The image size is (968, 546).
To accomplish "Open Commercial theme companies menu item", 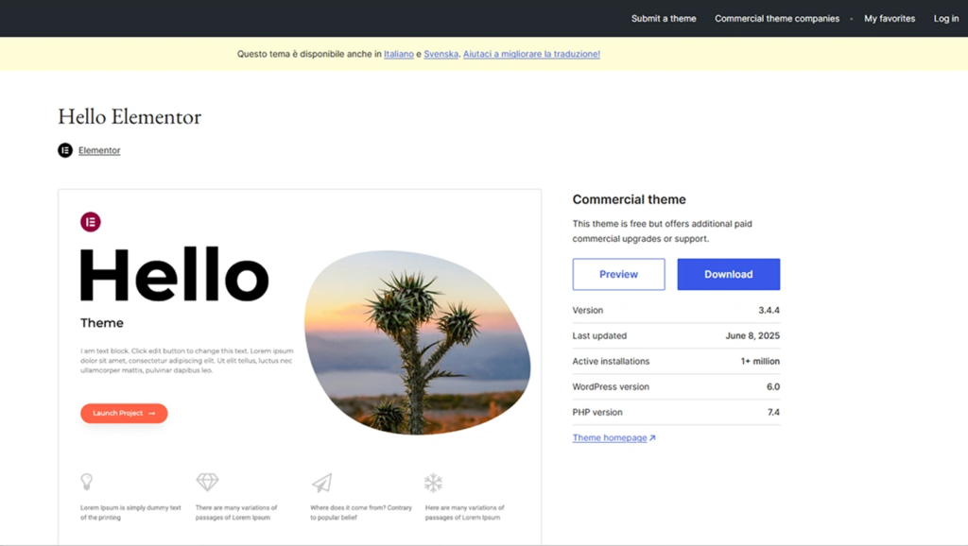I will pos(777,19).
